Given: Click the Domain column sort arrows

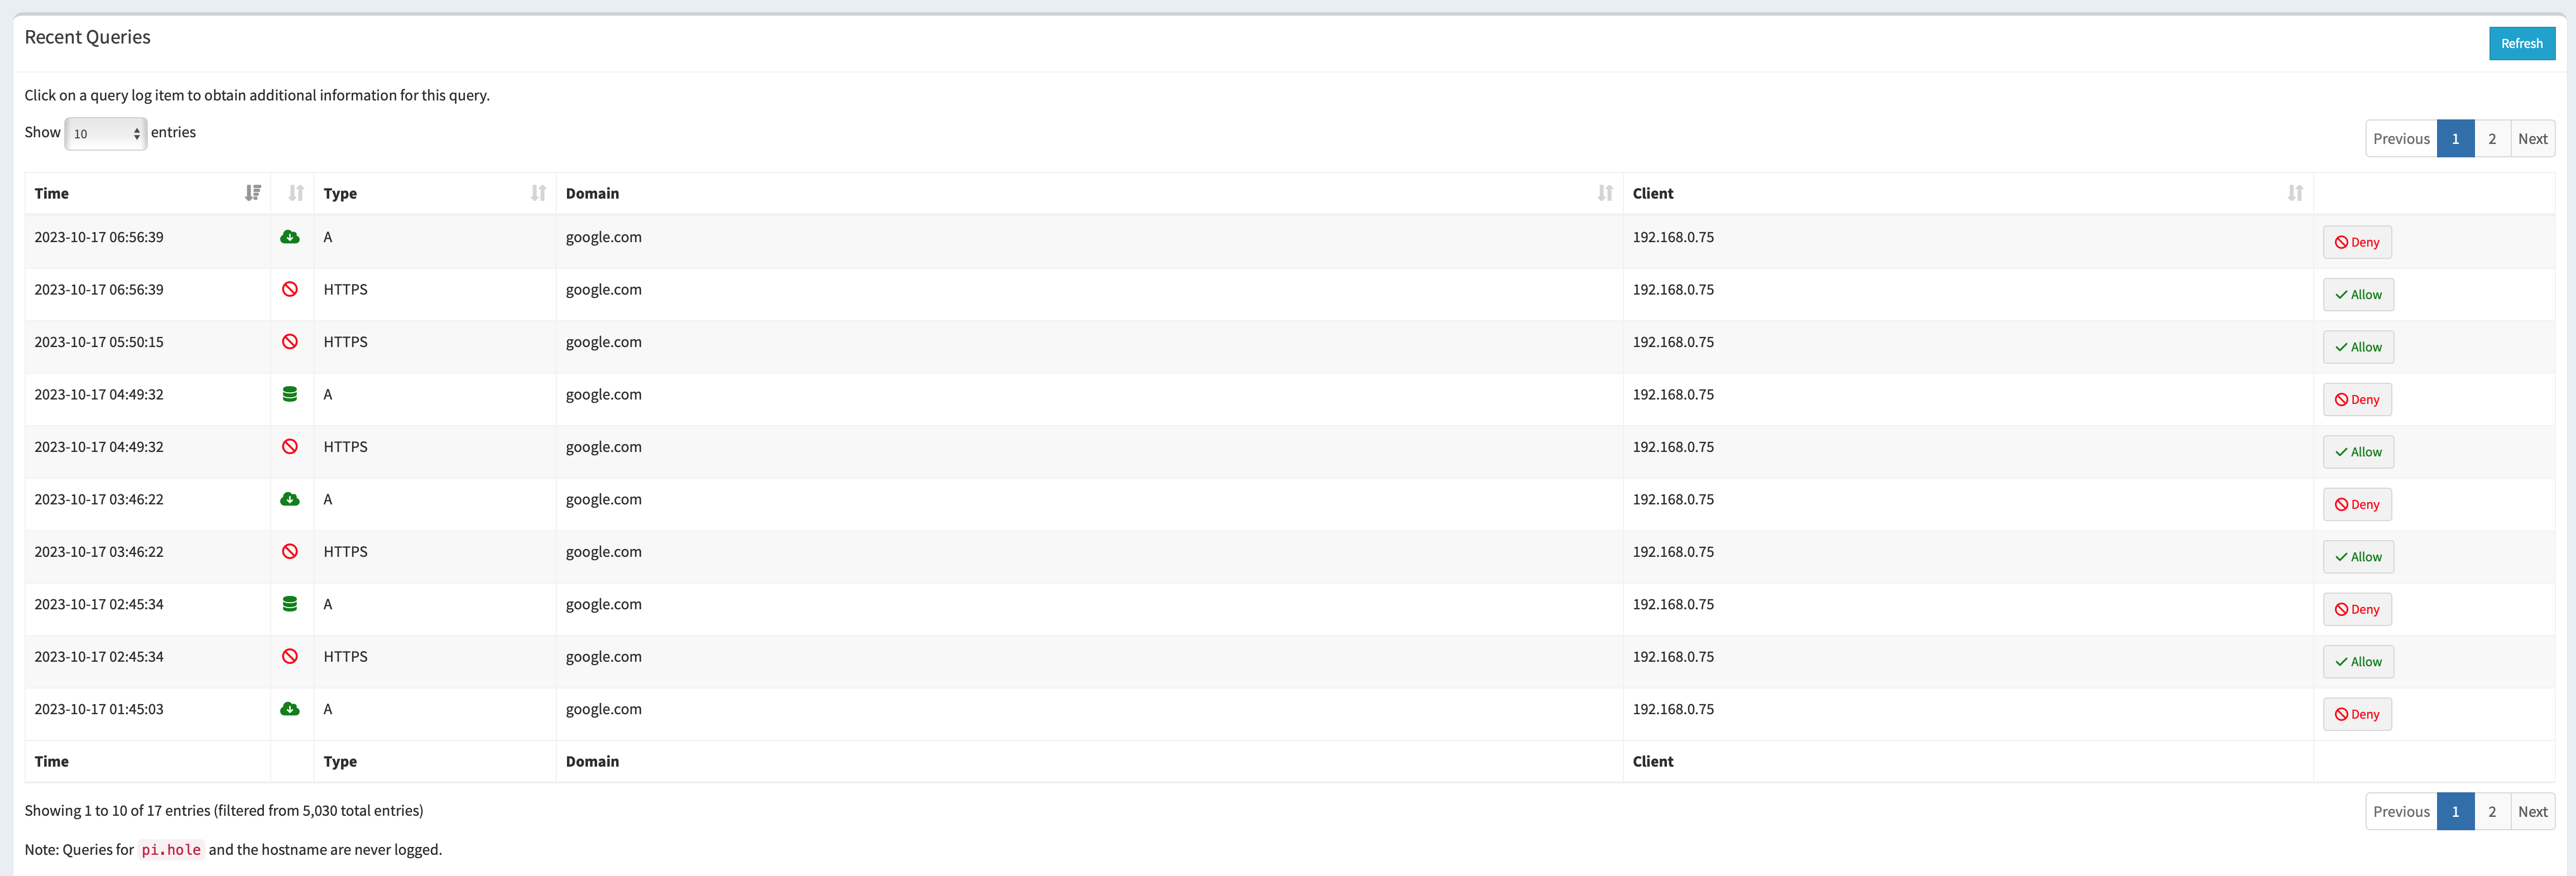Looking at the screenshot, I should point(1604,193).
